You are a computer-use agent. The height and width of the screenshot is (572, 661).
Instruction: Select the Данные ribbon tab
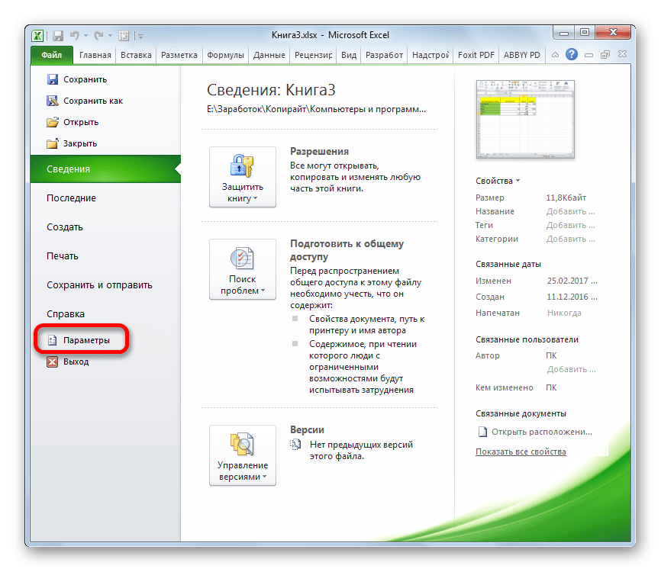[269, 55]
